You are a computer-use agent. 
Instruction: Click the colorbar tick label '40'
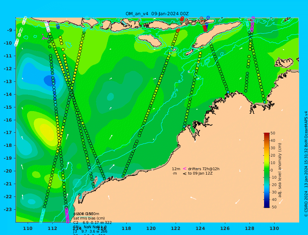point(273,140)
